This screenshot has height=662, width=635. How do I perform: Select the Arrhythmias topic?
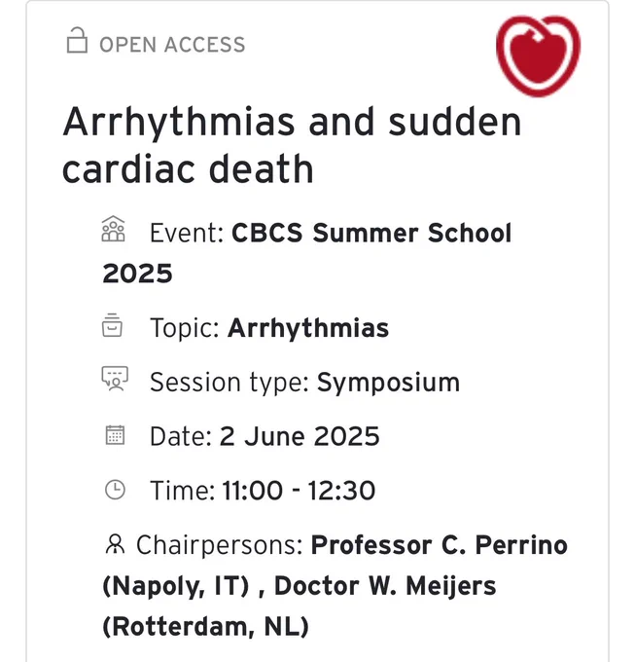point(308,328)
